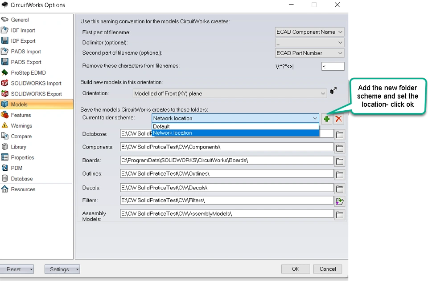Screen dimensions: 428x281
Task: Click the Outlines path field
Action: (x=227, y=174)
